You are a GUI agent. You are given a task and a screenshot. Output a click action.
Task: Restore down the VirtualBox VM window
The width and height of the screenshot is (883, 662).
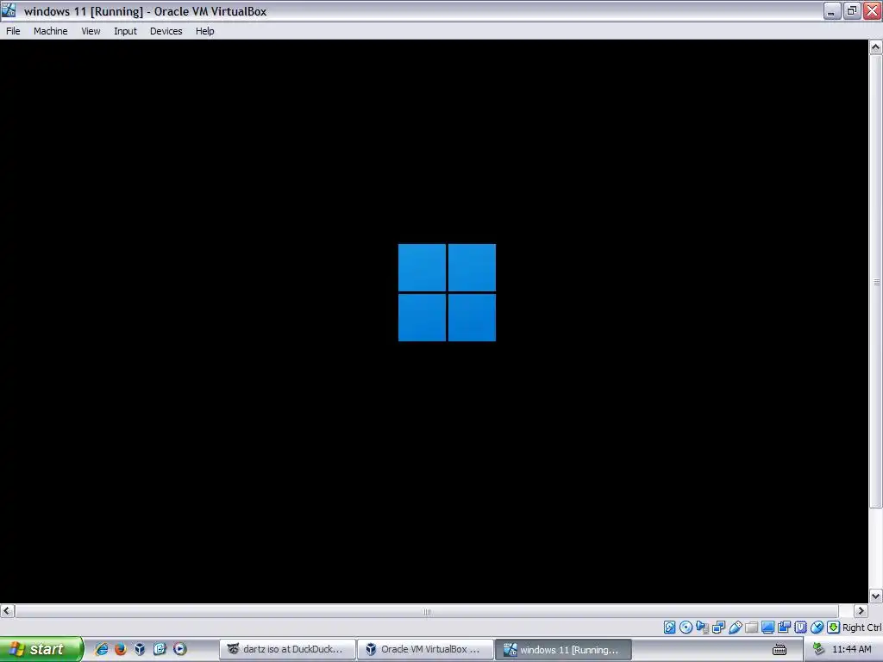click(x=851, y=10)
